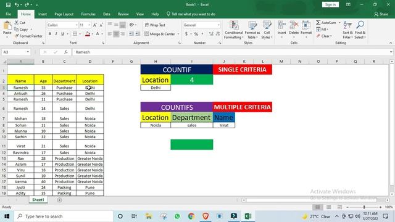Switch to the Formulas tab
The image size is (395, 222).
click(88, 14)
